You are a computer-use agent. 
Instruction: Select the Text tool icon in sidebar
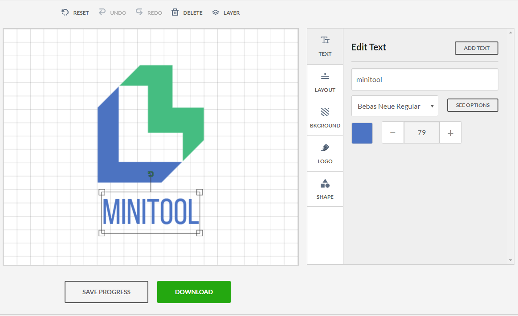pyautogui.click(x=325, y=40)
